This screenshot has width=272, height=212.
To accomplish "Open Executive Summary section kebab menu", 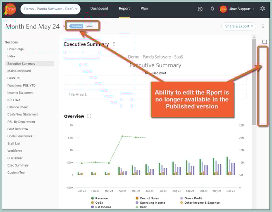I will tap(114, 44).
